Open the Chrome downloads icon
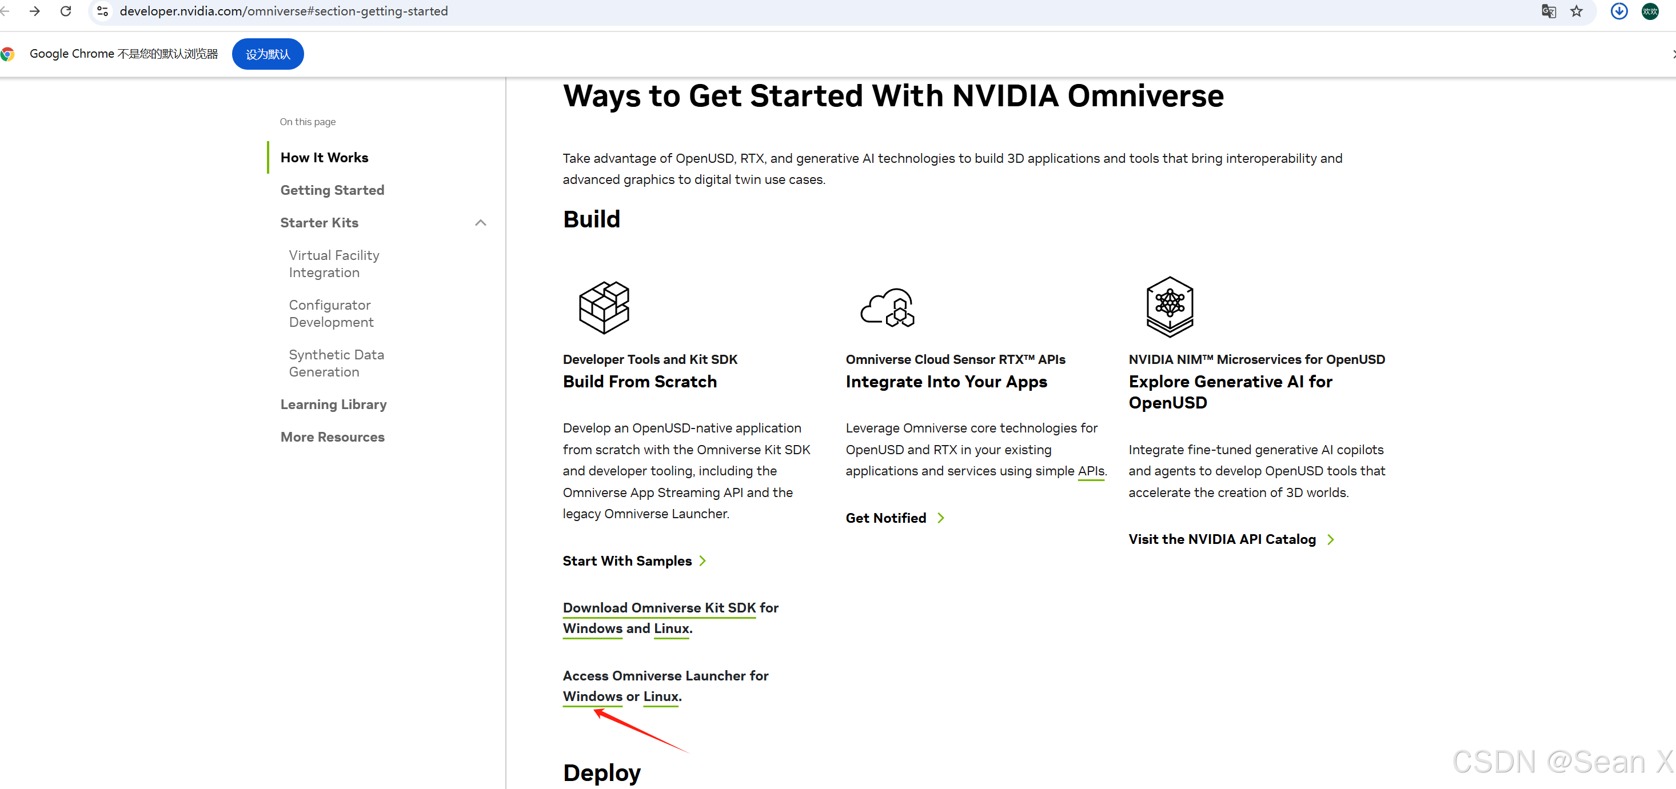The width and height of the screenshot is (1676, 789). pyautogui.click(x=1619, y=11)
